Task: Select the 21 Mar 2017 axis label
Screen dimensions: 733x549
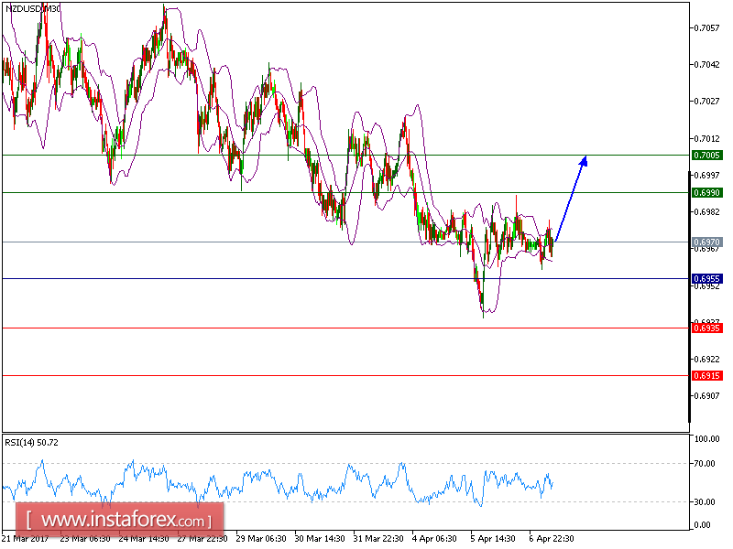Action: [27, 538]
